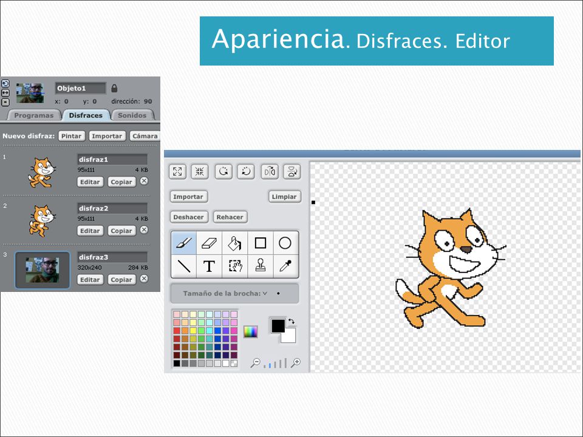583x437 pixels.
Task: Swap foreground and background colors
Action: (291, 322)
